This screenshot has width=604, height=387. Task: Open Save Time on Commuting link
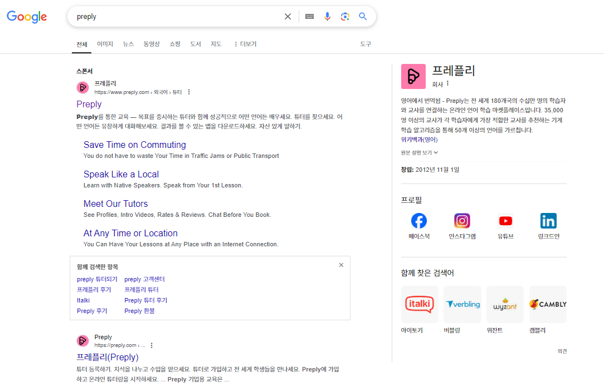pos(134,145)
